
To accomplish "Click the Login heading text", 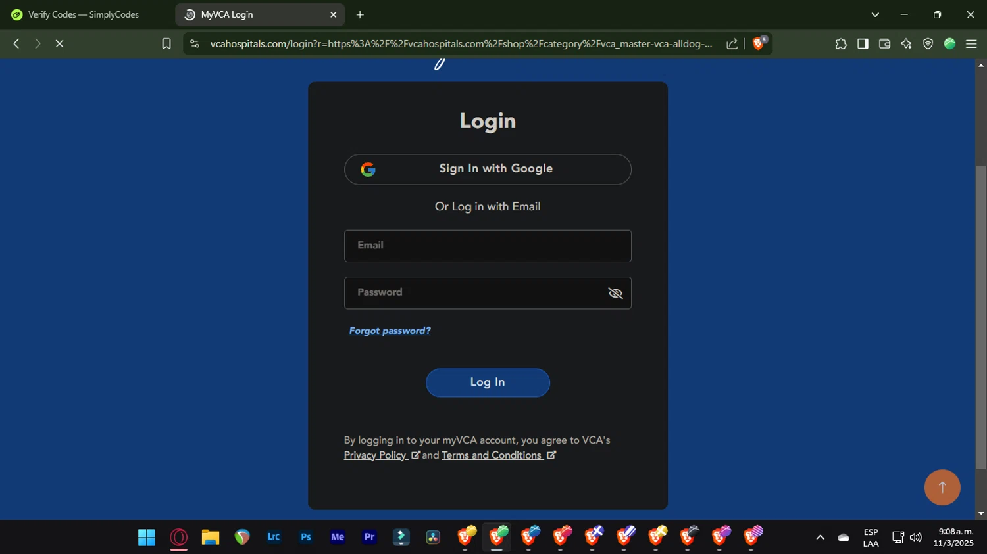I will (x=488, y=121).
